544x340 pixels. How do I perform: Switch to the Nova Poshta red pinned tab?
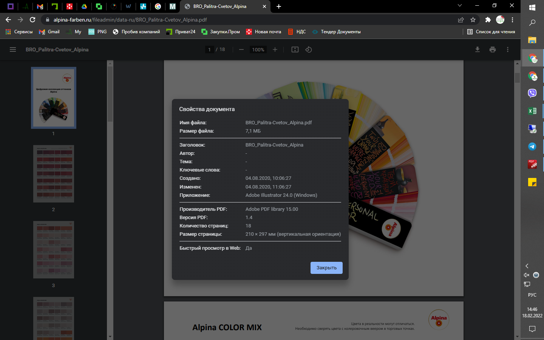click(70, 6)
